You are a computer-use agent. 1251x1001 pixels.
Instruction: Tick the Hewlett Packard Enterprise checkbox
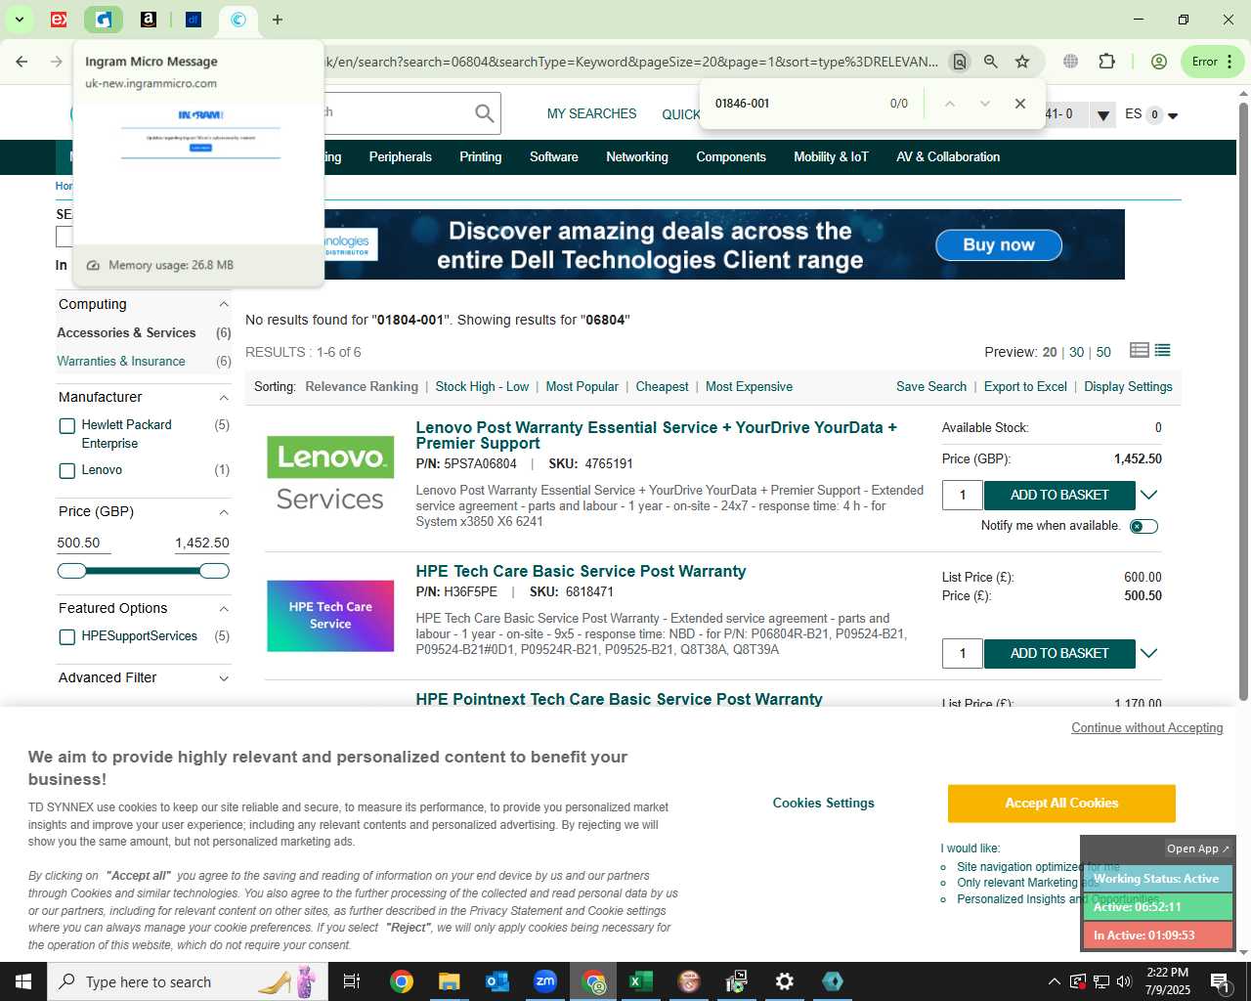67,426
